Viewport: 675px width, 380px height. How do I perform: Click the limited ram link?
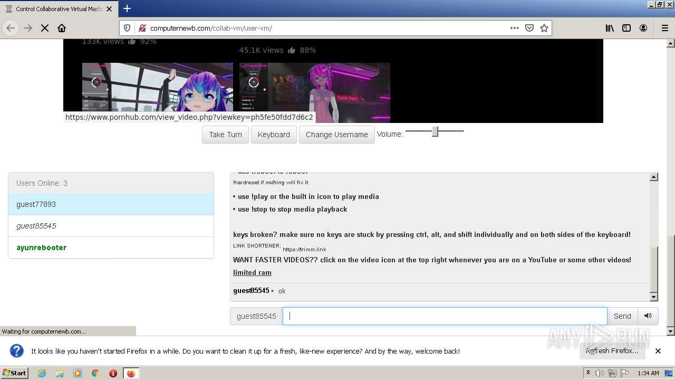point(252,273)
